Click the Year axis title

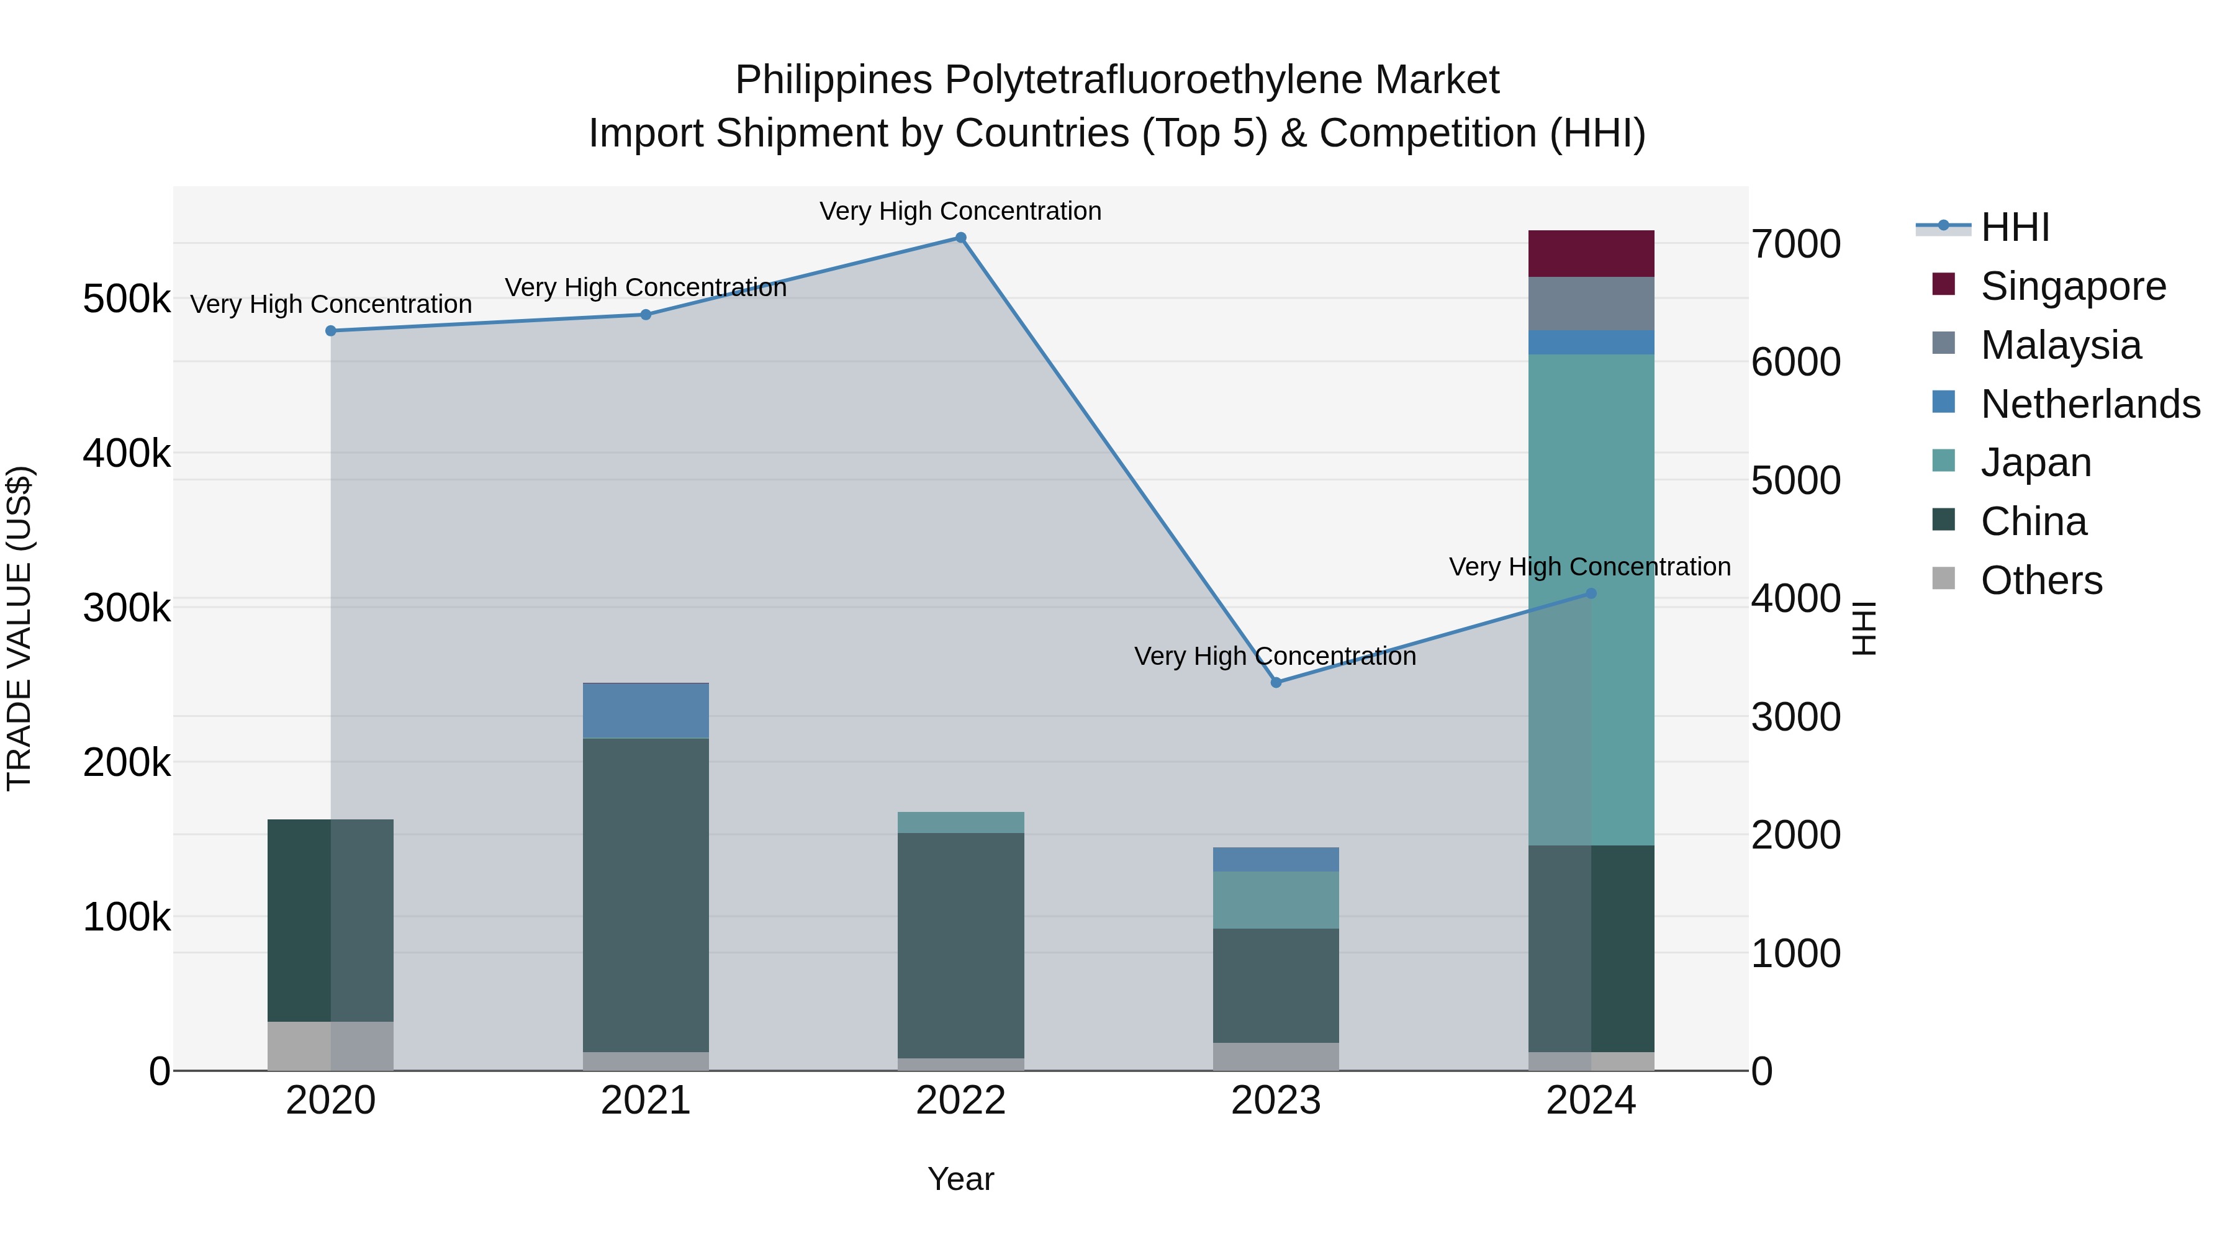960,1180
